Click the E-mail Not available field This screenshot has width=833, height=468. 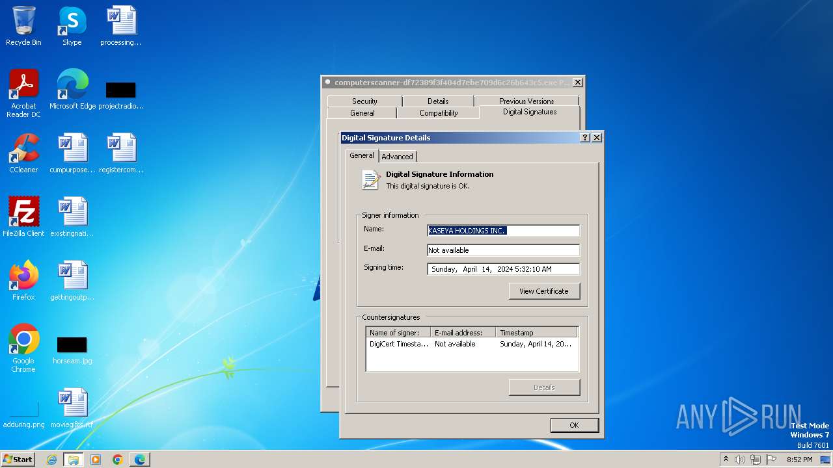pos(503,250)
